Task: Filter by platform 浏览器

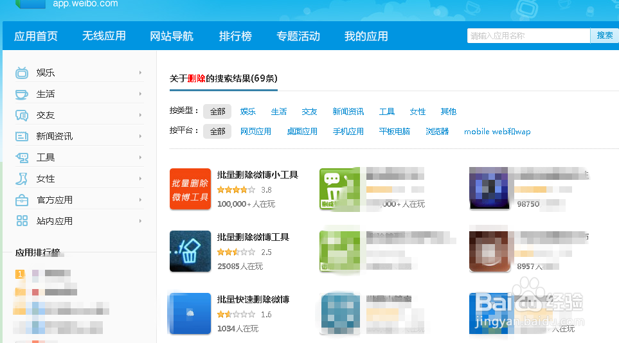Action: tap(437, 132)
